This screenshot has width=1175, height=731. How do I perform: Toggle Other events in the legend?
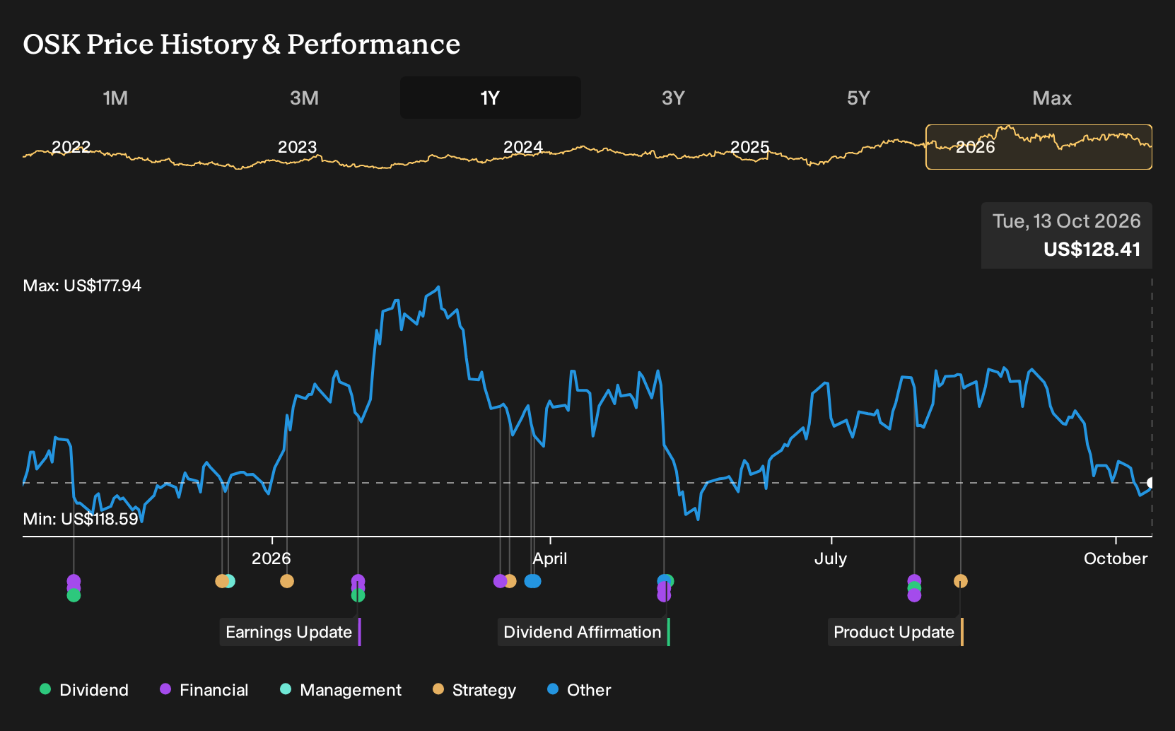[579, 690]
